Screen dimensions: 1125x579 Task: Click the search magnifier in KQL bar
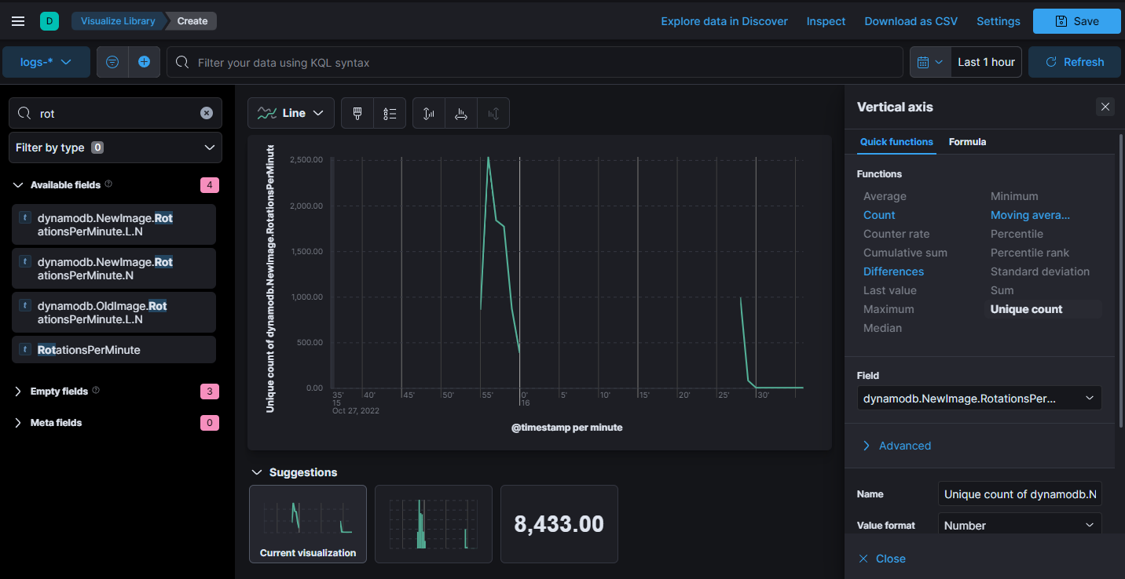tap(182, 62)
